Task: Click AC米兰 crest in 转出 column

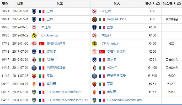Action: coord(34,60)
